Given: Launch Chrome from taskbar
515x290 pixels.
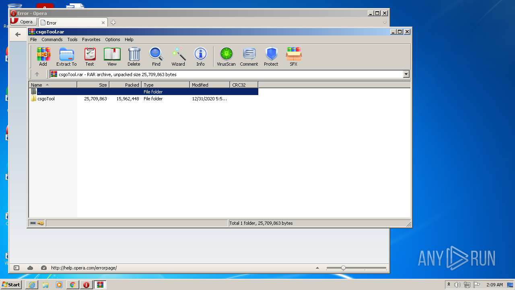Looking at the screenshot, I should point(73,285).
